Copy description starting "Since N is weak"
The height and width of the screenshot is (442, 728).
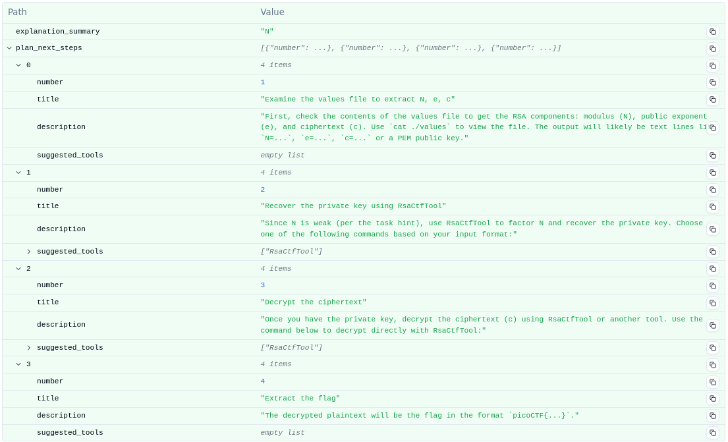click(x=712, y=229)
